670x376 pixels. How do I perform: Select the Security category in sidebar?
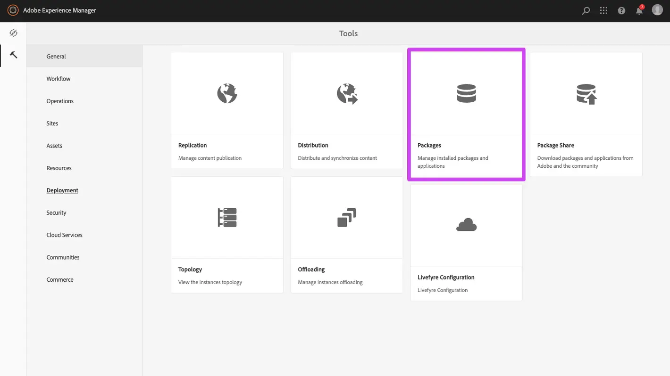[84, 213]
